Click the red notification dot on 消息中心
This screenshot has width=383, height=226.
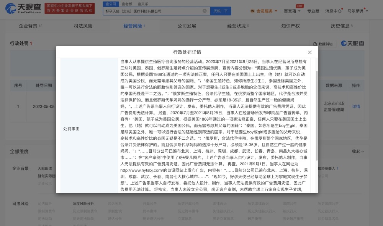[x=343, y=8]
